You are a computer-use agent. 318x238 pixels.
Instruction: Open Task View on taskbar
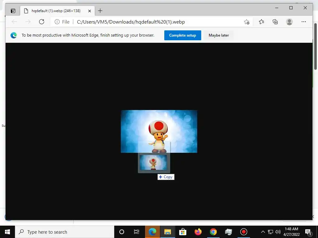pyautogui.click(x=137, y=232)
